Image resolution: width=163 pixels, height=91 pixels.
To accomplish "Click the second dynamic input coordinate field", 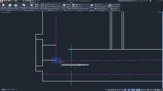I will (87, 65).
